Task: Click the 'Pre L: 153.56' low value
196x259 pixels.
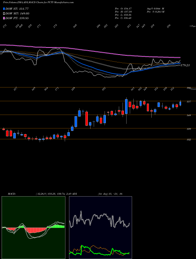Action: (123, 15)
